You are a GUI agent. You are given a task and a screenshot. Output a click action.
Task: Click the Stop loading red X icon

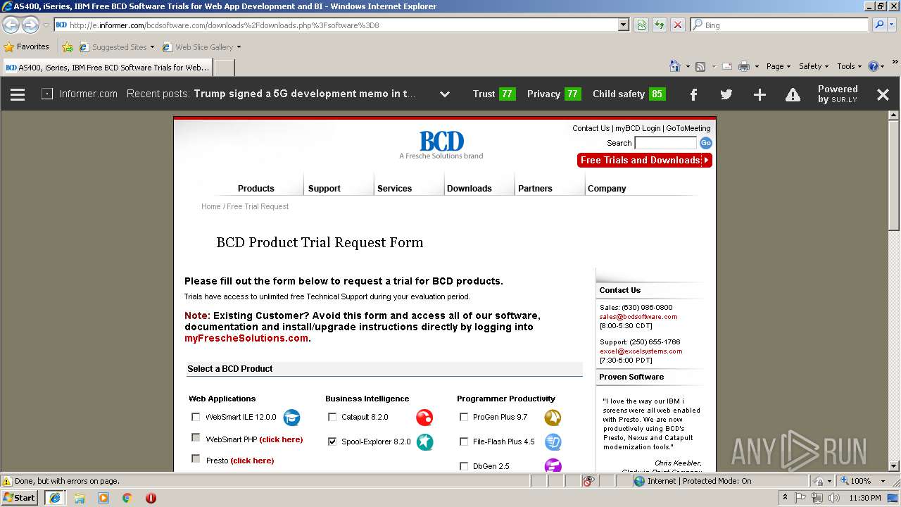[x=678, y=25]
